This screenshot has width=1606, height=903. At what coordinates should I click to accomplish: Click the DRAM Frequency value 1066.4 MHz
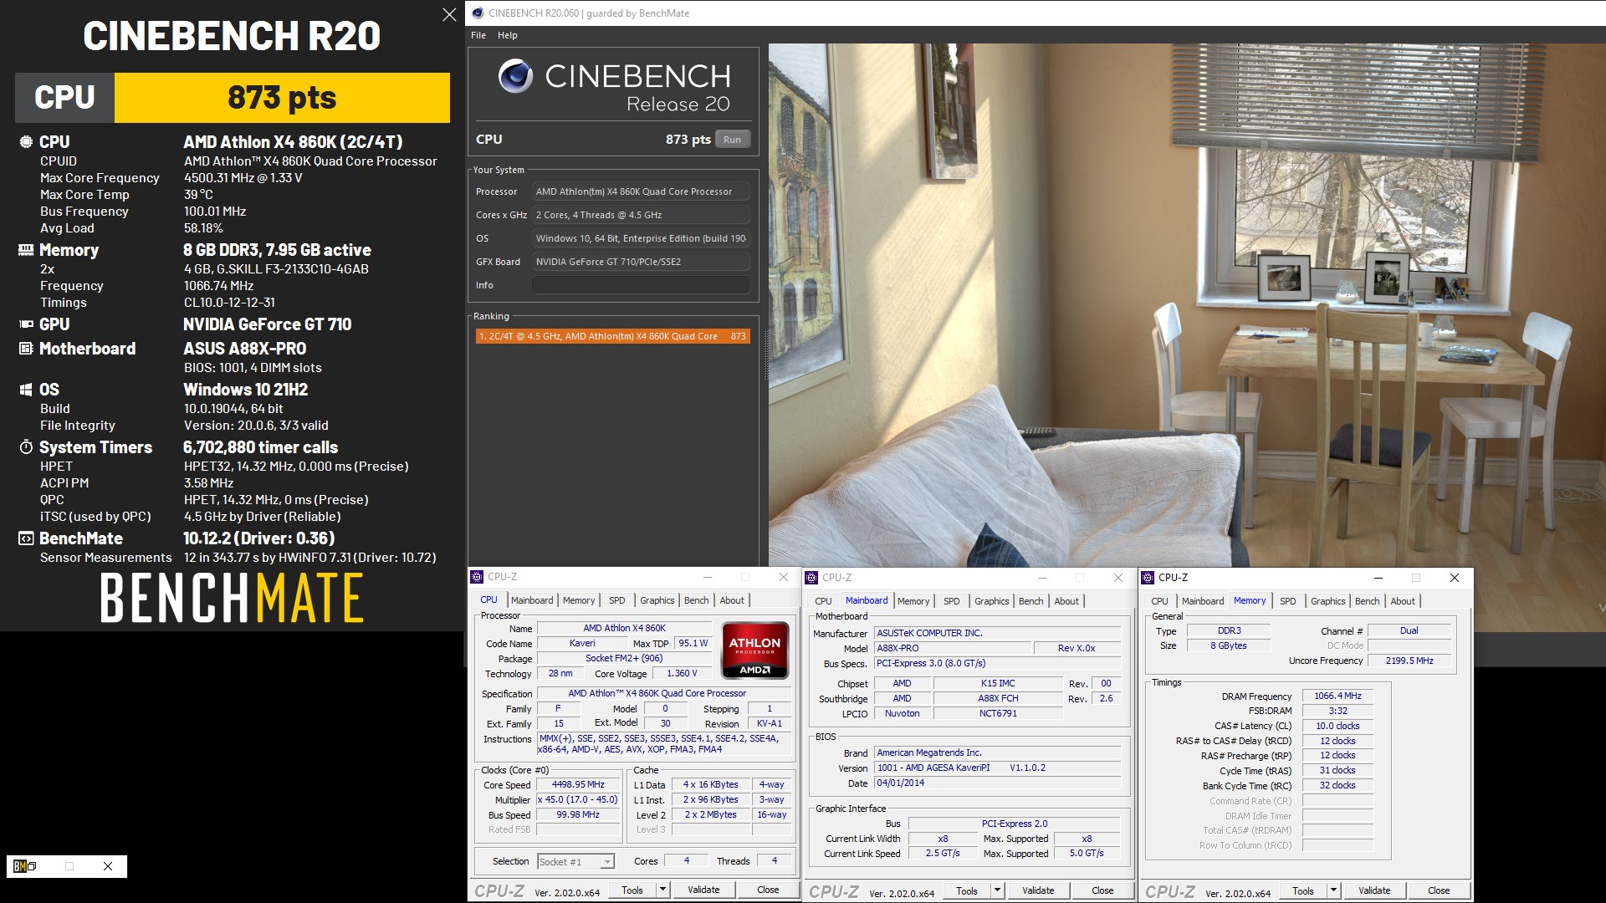pos(1337,696)
